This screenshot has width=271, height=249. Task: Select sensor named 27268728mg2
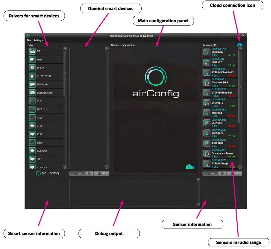click(220, 164)
